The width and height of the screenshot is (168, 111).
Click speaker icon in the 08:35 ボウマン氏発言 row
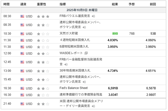tap(84, 27)
